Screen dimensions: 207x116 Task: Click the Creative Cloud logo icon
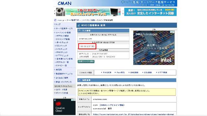pos(58,104)
